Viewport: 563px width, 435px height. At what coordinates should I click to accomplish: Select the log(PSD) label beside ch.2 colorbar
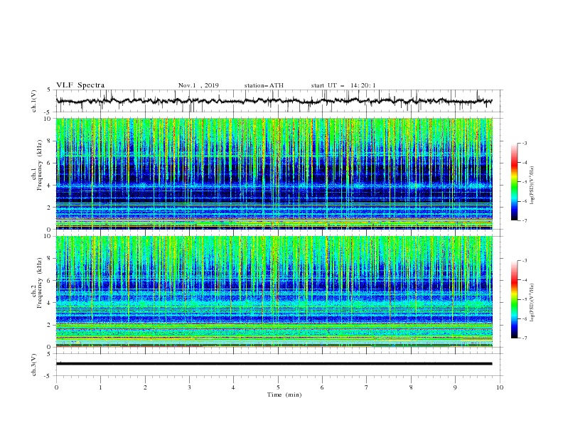(x=532, y=303)
